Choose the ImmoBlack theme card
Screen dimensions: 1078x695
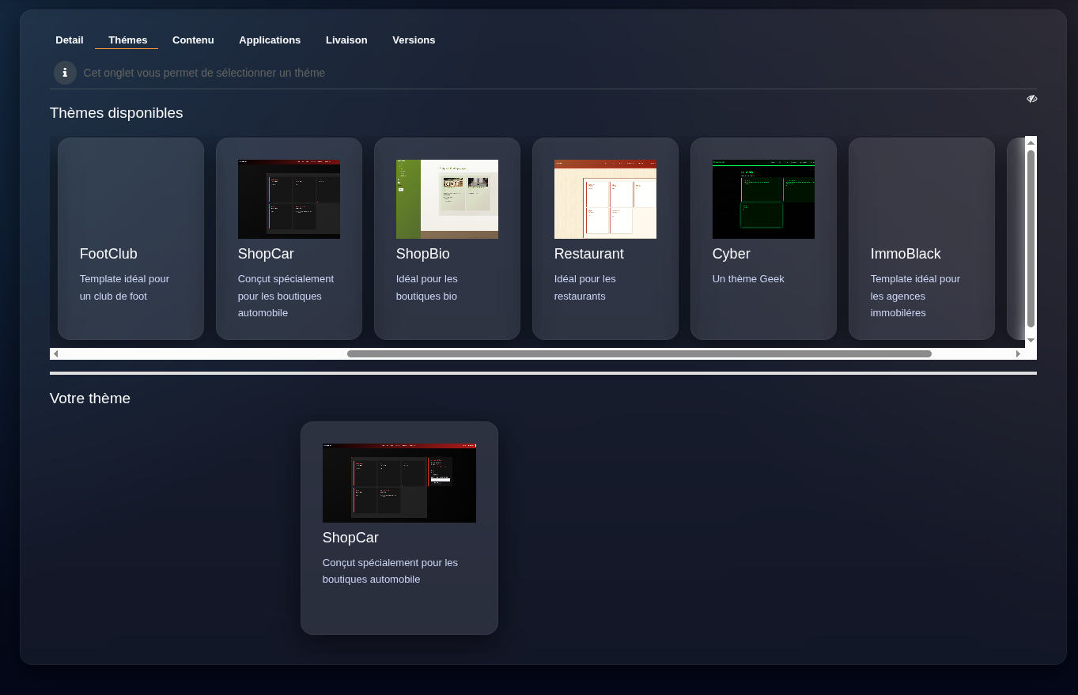coord(921,239)
